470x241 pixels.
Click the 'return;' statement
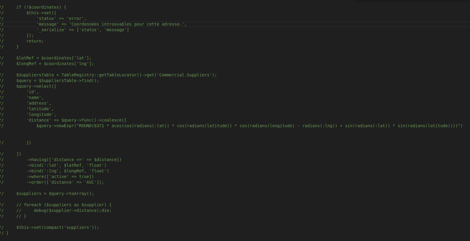click(35, 41)
